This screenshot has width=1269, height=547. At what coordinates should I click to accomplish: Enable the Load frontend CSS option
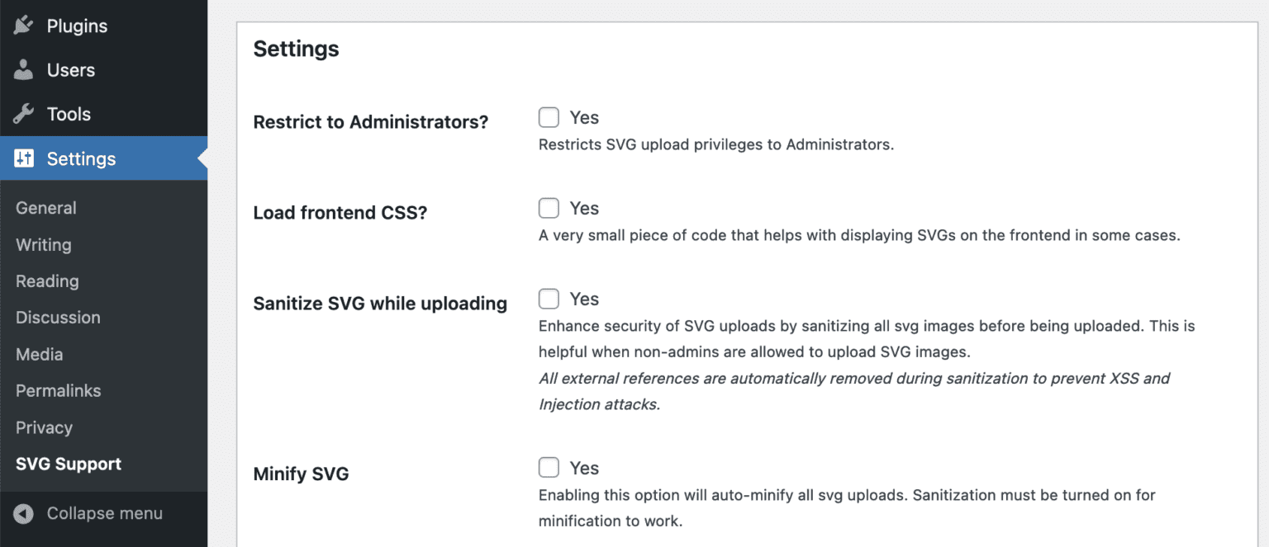549,208
